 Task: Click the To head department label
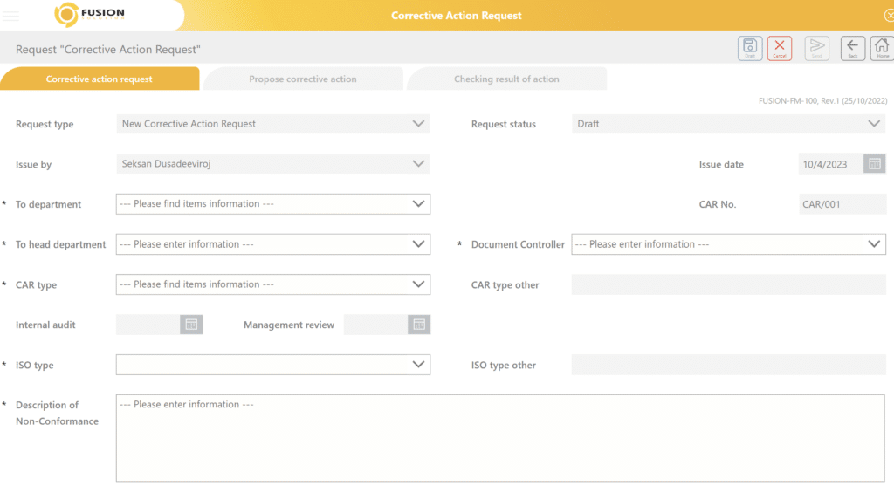coord(60,244)
